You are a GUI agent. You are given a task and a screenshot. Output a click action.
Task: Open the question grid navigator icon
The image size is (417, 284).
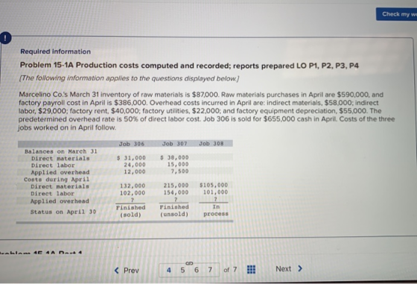coord(251,269)
